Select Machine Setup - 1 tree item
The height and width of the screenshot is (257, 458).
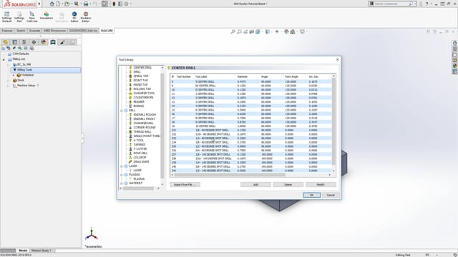click(28, 86)
